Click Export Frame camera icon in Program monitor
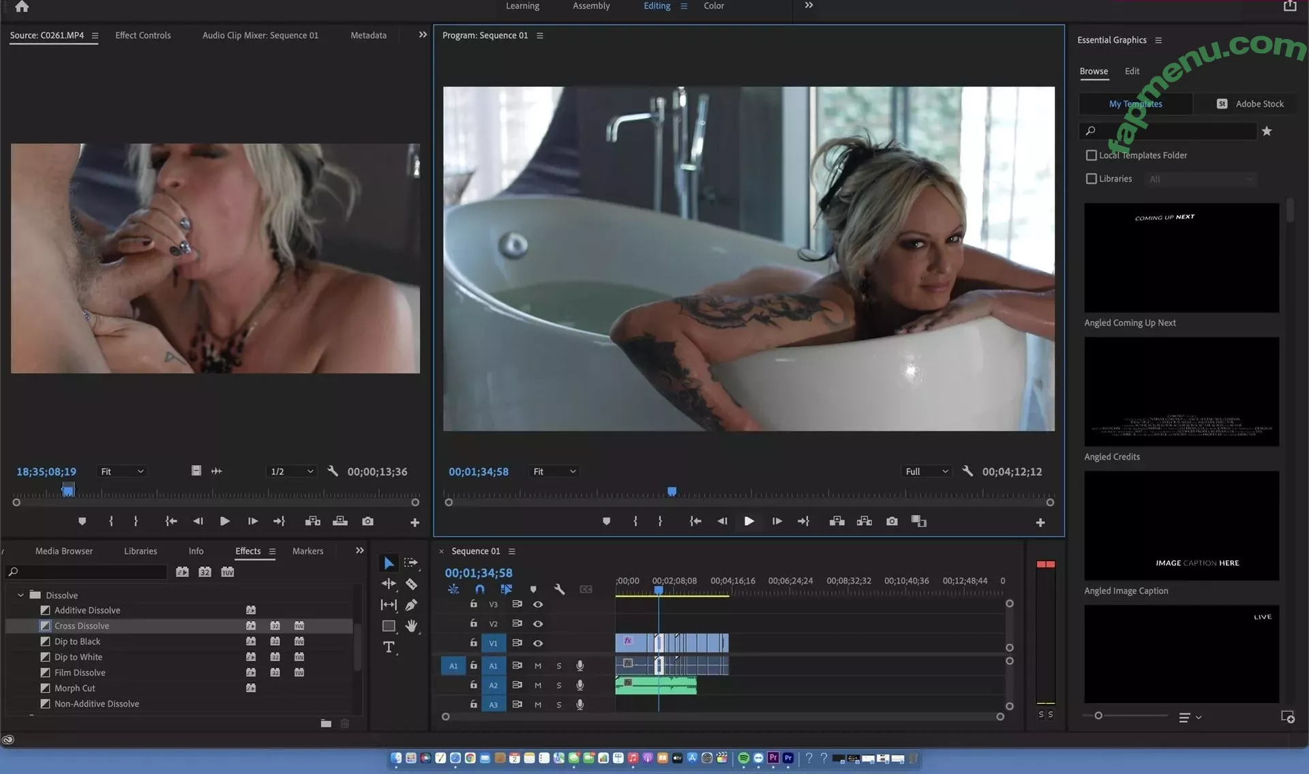The height and width of the screenshot is (774, 1309). coord(892,521)
